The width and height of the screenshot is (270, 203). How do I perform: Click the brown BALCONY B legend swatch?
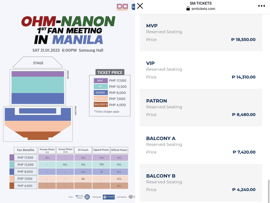click(x=100, y=104)
